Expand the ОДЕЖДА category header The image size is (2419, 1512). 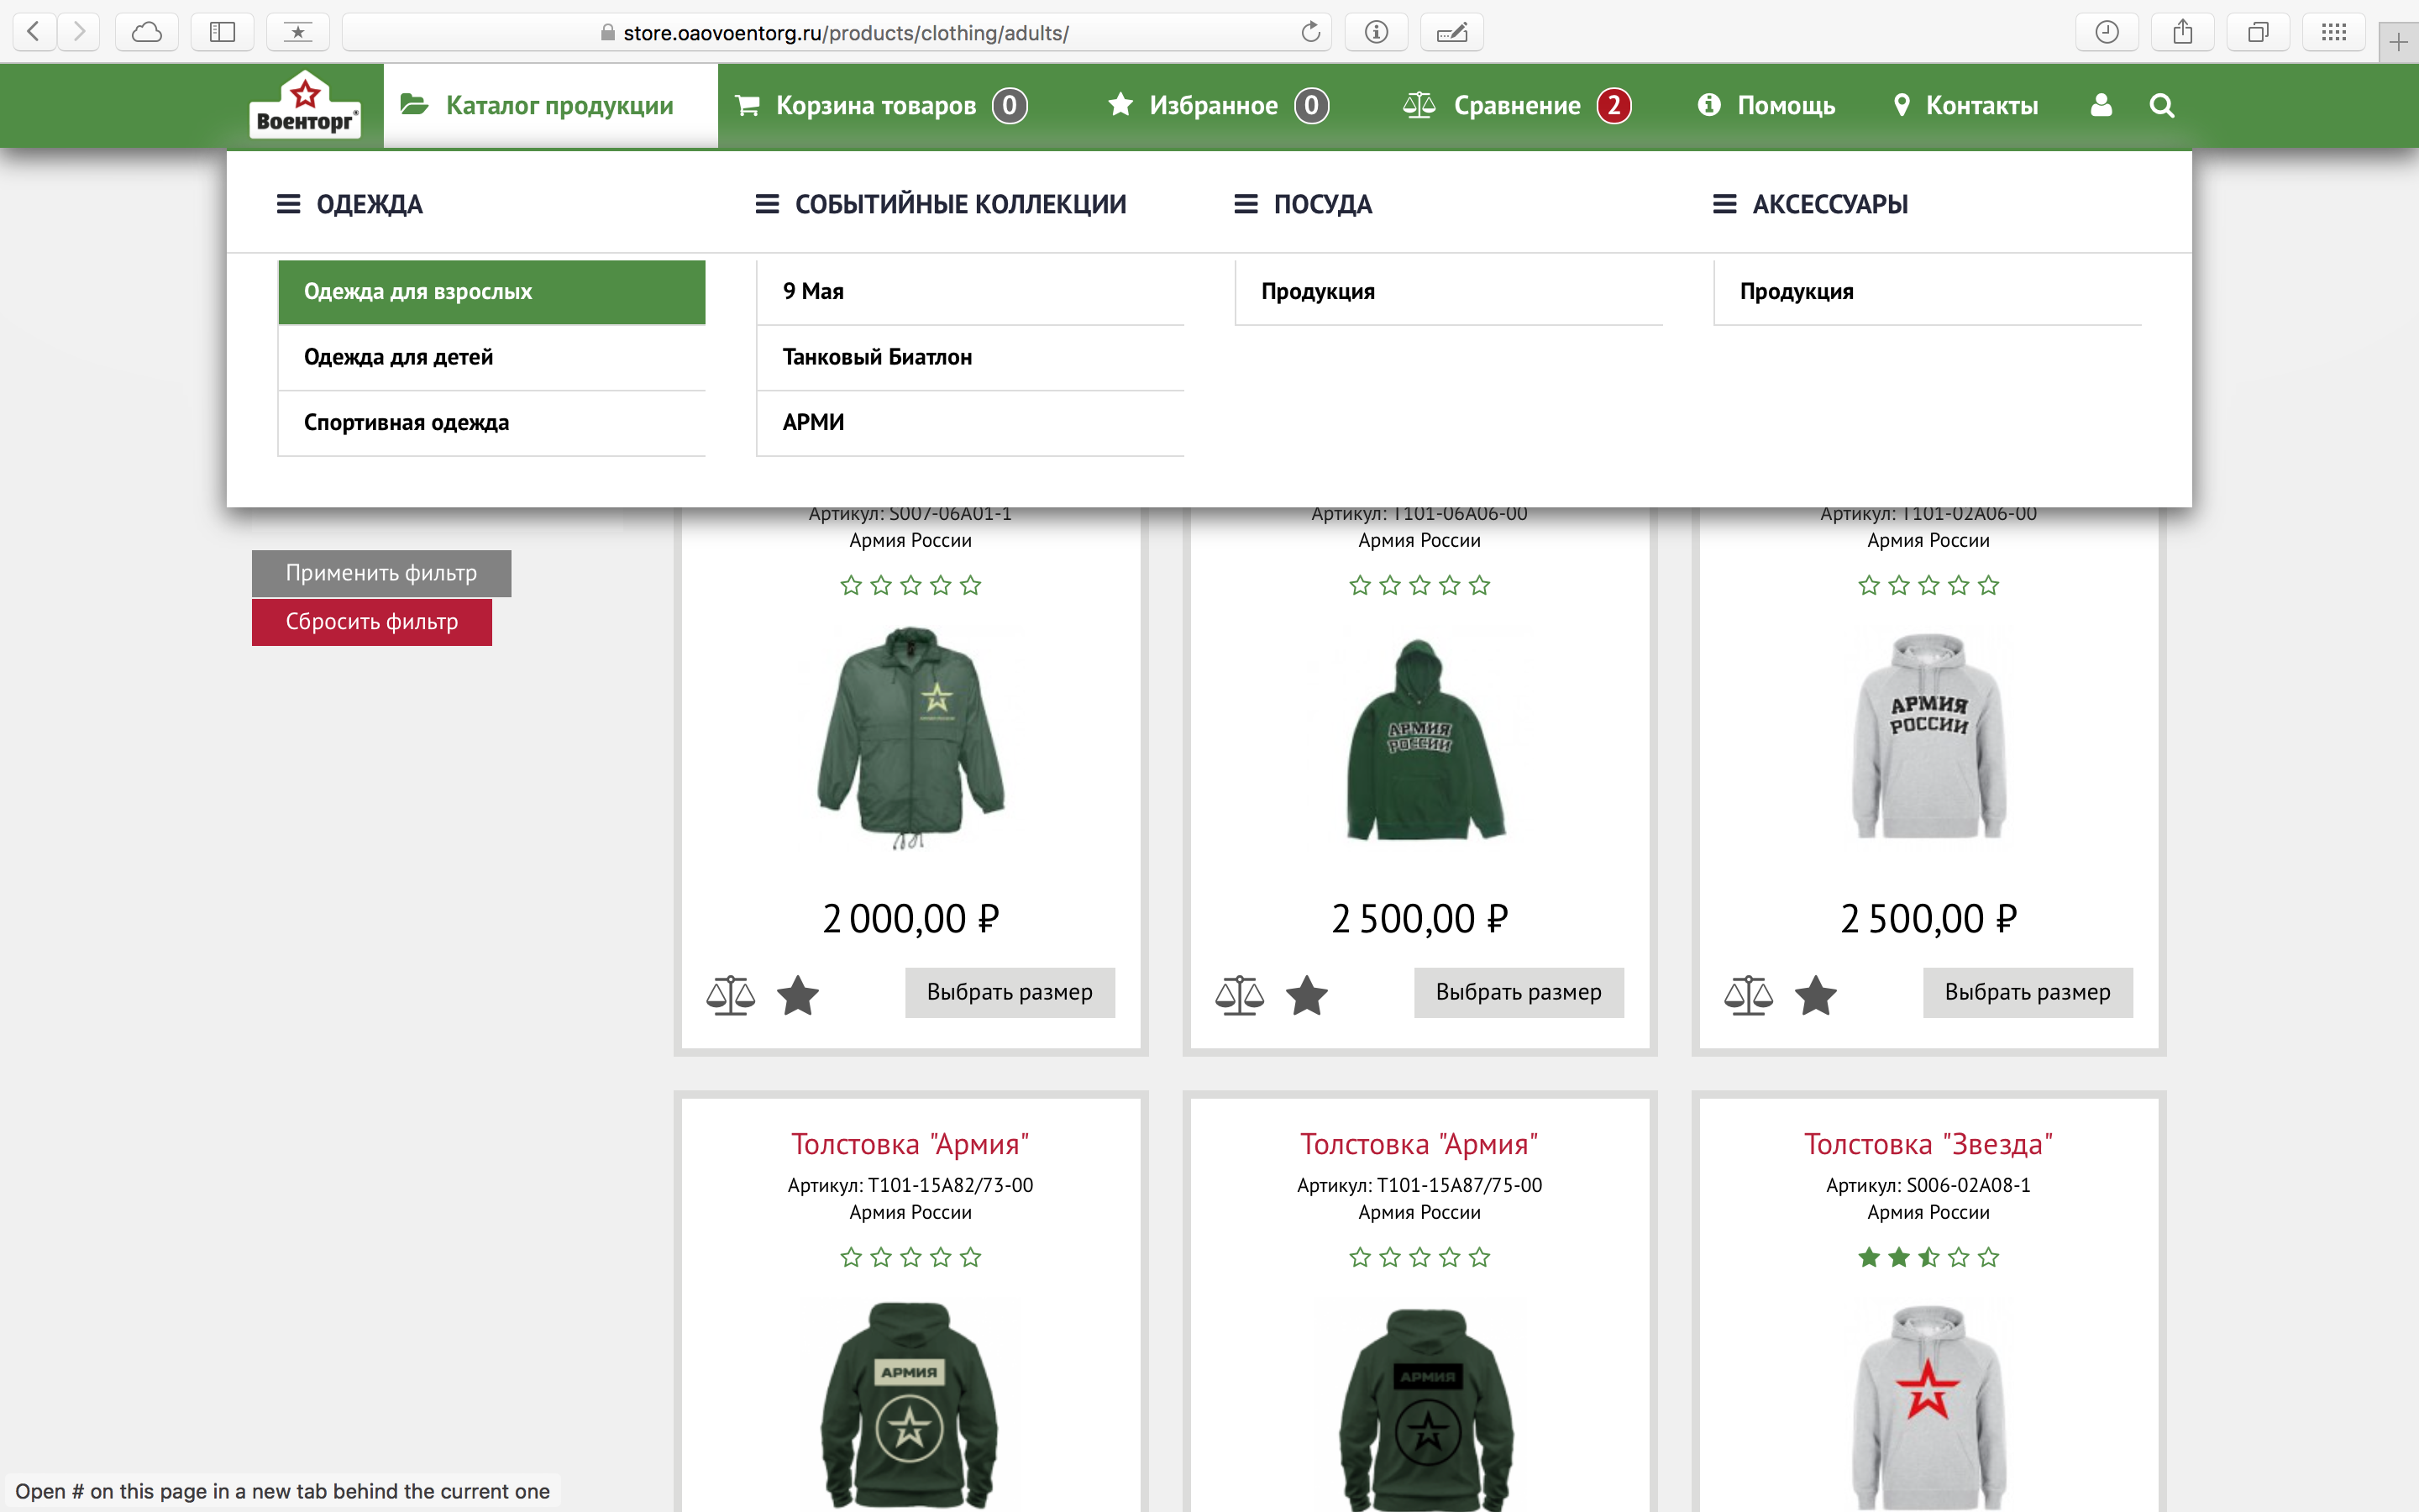pyautogui.click(x=350, y=204)
